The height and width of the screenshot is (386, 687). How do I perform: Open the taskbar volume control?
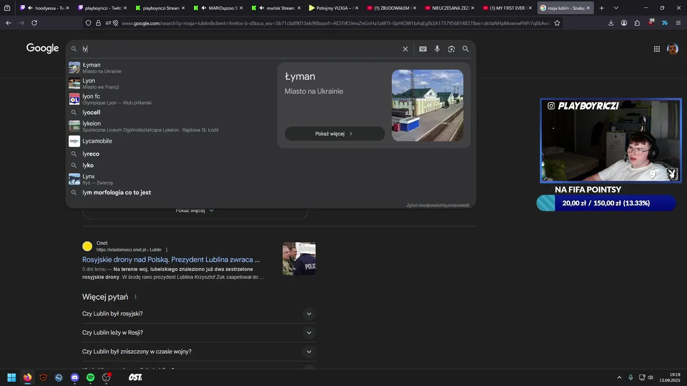pyautogui.click(x=651, y=377)
